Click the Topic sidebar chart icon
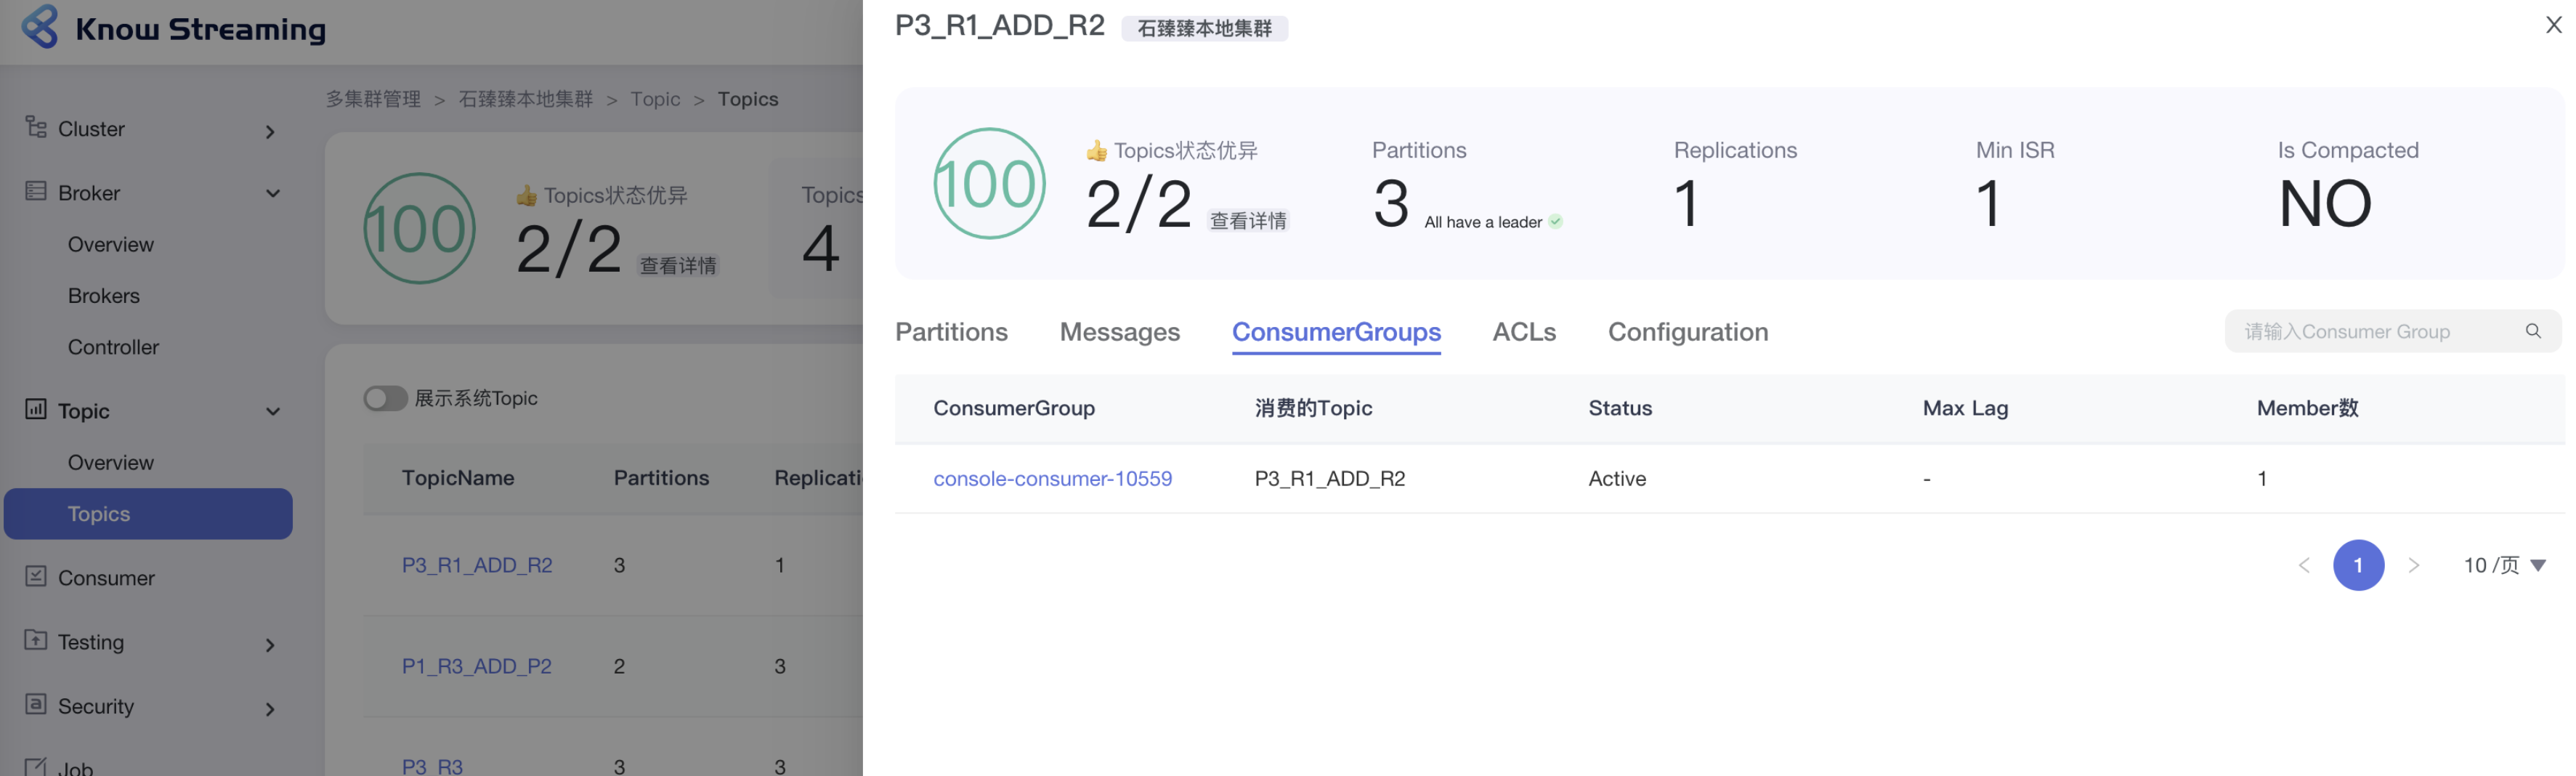 tap(36, 409)
